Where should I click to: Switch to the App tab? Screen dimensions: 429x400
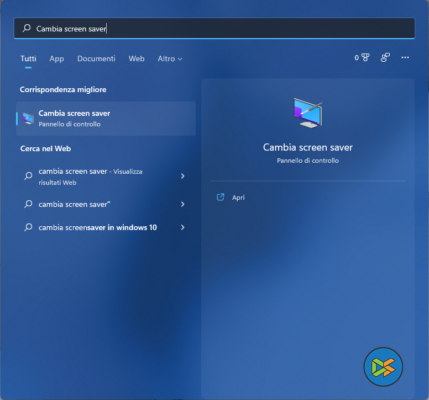(x=56, y=58)
